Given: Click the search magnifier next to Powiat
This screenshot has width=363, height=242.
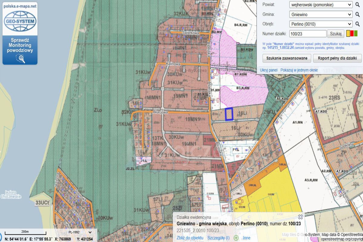Looking at the screenshot, I should click(x=357, y=5).
